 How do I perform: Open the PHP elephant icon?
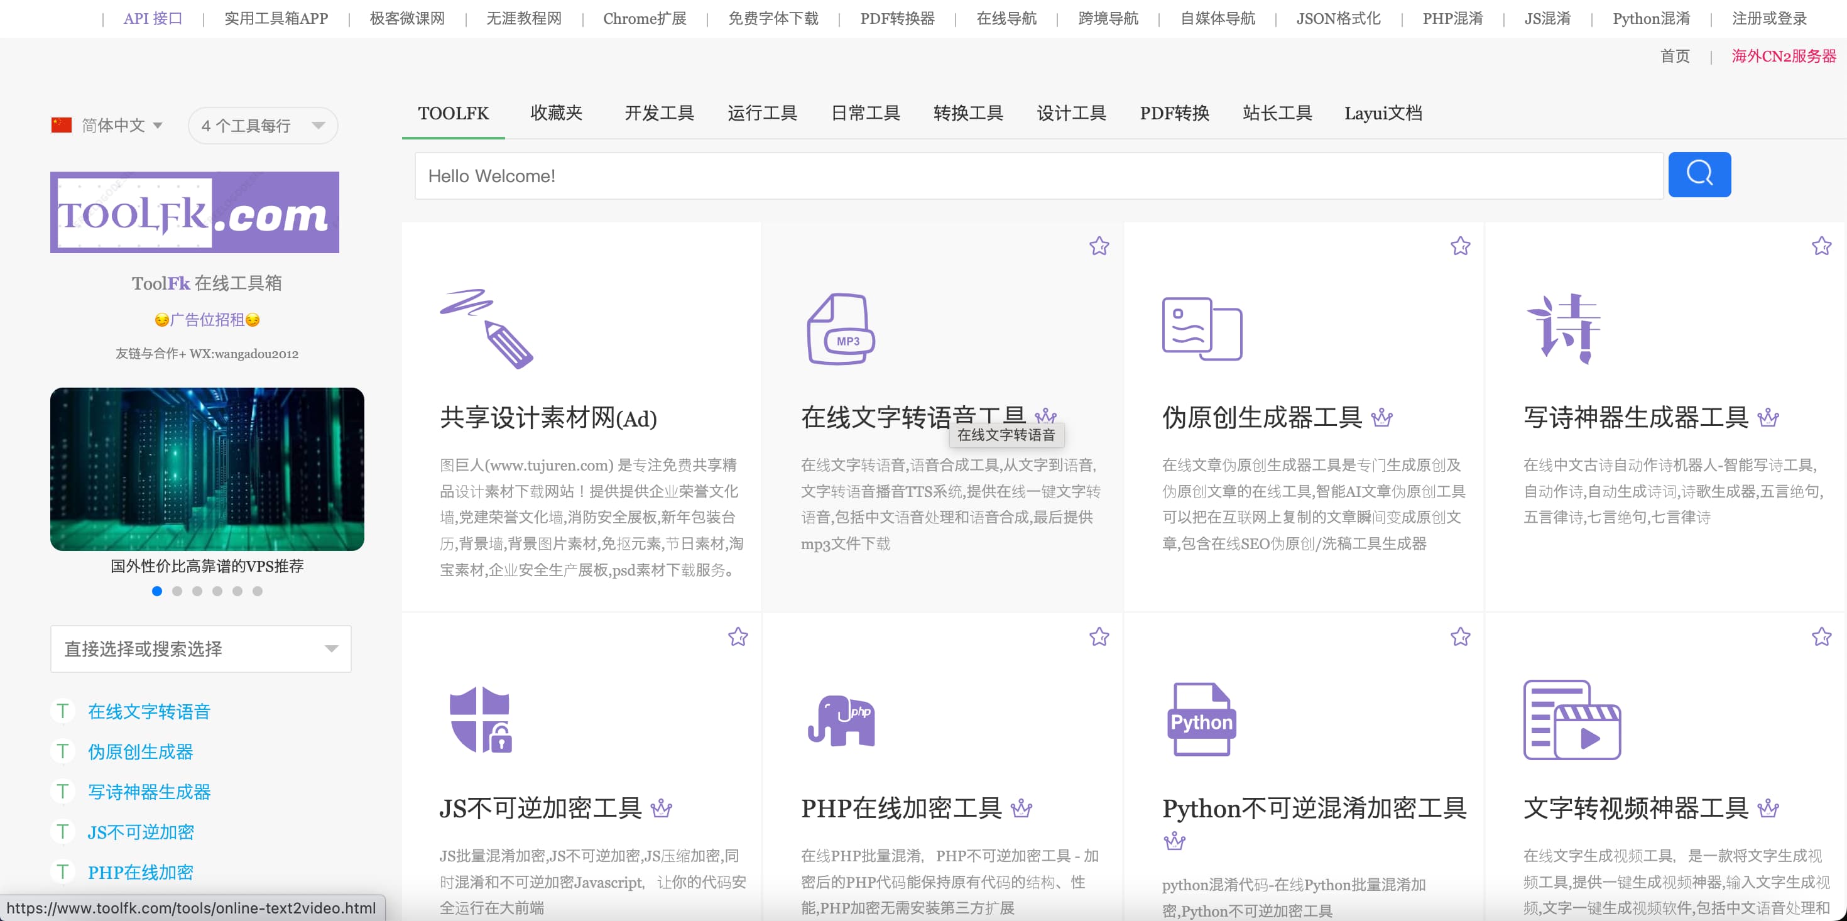841,721
